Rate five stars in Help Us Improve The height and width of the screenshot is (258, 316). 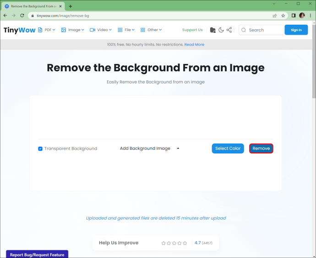point(185,243)
